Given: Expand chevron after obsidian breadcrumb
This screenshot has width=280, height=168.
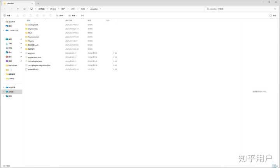Looking at the screenshot, I should coord(101,9).
